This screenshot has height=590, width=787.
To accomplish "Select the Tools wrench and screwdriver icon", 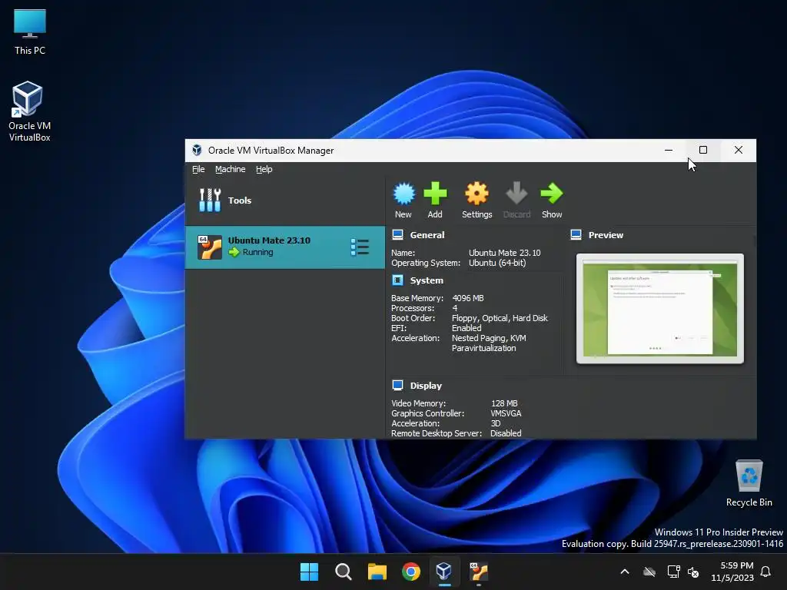I will 210,201.
